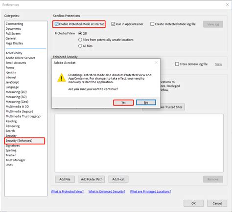Open the cross domain View link
This screenshot has height=212, width=232.
(x=218, y=64)
